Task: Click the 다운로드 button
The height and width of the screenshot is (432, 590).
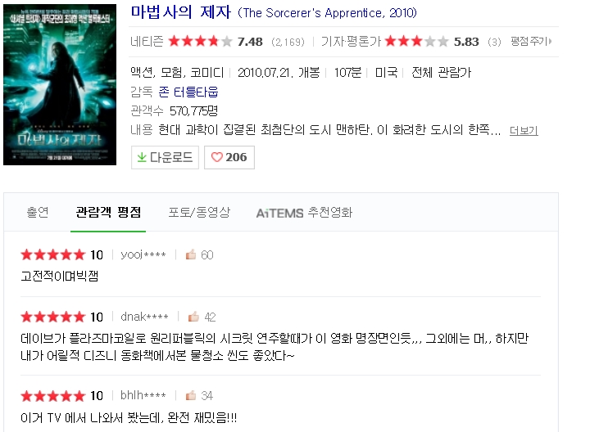Action: click(165, 157)
